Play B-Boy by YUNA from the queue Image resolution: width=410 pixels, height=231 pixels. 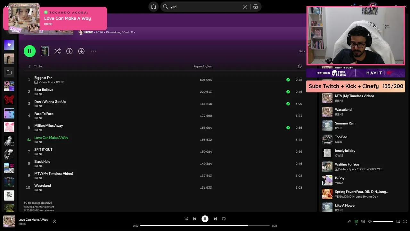click(x=340, y=178)
